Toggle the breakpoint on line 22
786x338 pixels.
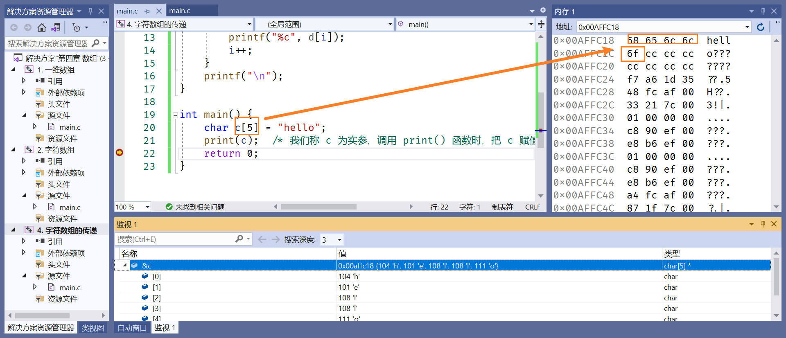120,153
